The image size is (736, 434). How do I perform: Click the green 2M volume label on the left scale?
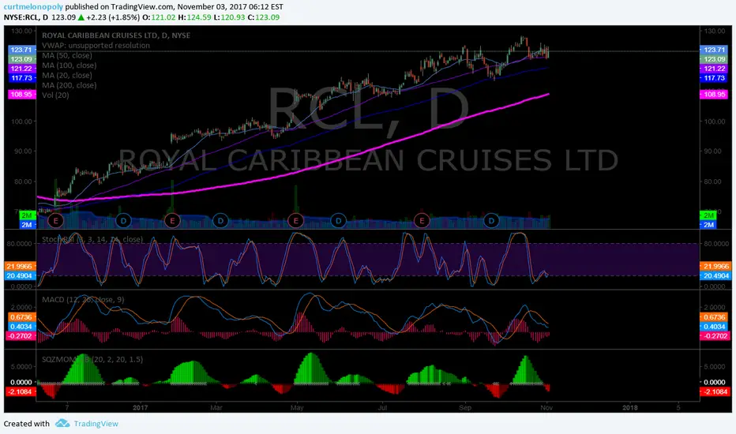coord(27,215)
